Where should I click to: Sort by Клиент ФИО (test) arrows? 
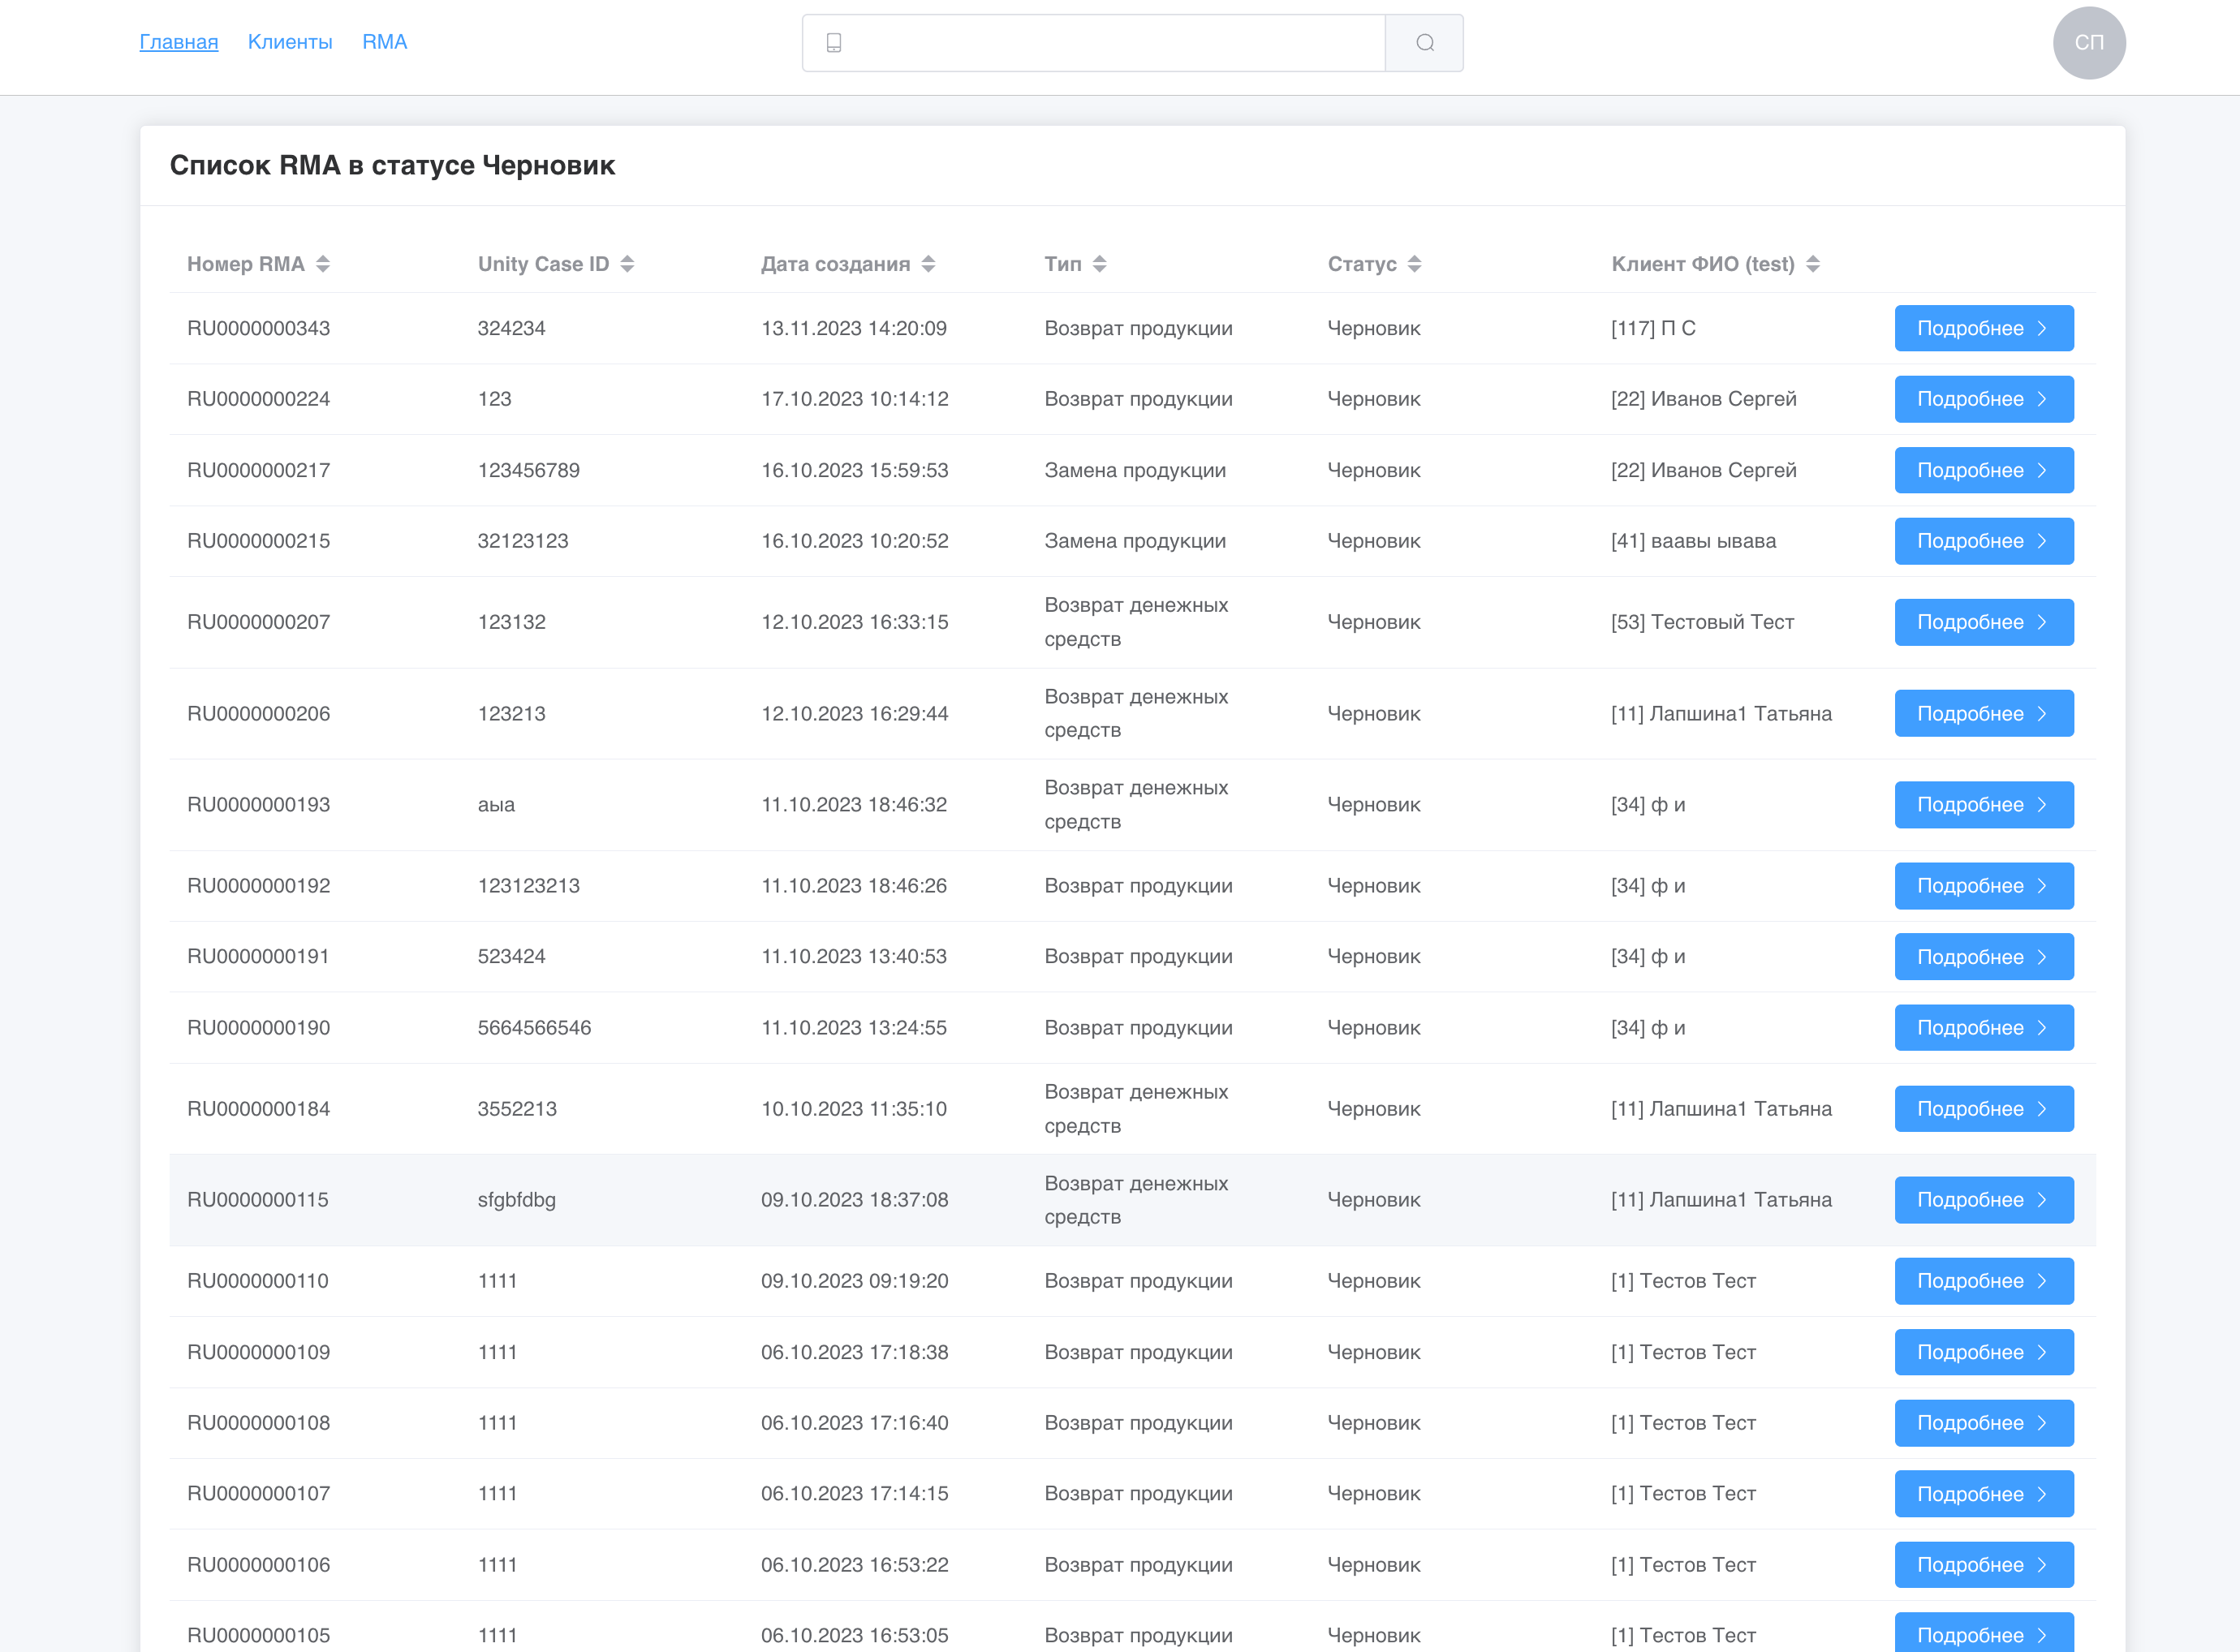tap(1812, 264)
